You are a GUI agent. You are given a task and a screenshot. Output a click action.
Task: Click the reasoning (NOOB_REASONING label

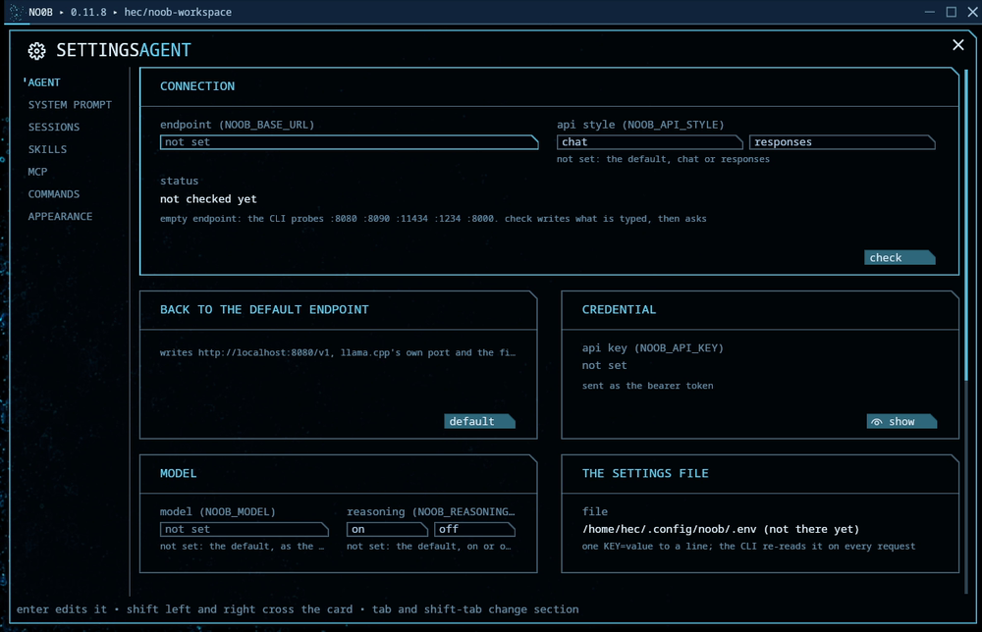click(430, 512)
